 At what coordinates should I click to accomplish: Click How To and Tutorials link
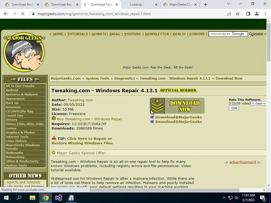coord(23,182)
